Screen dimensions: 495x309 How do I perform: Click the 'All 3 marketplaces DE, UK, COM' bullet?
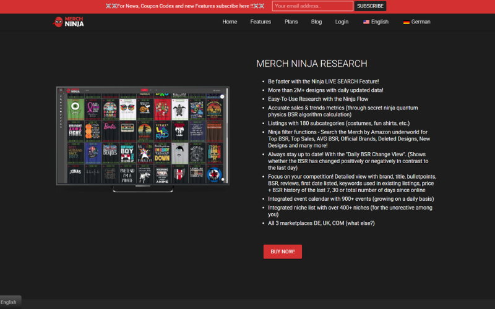pyautogui.click(x=321, y=223)
